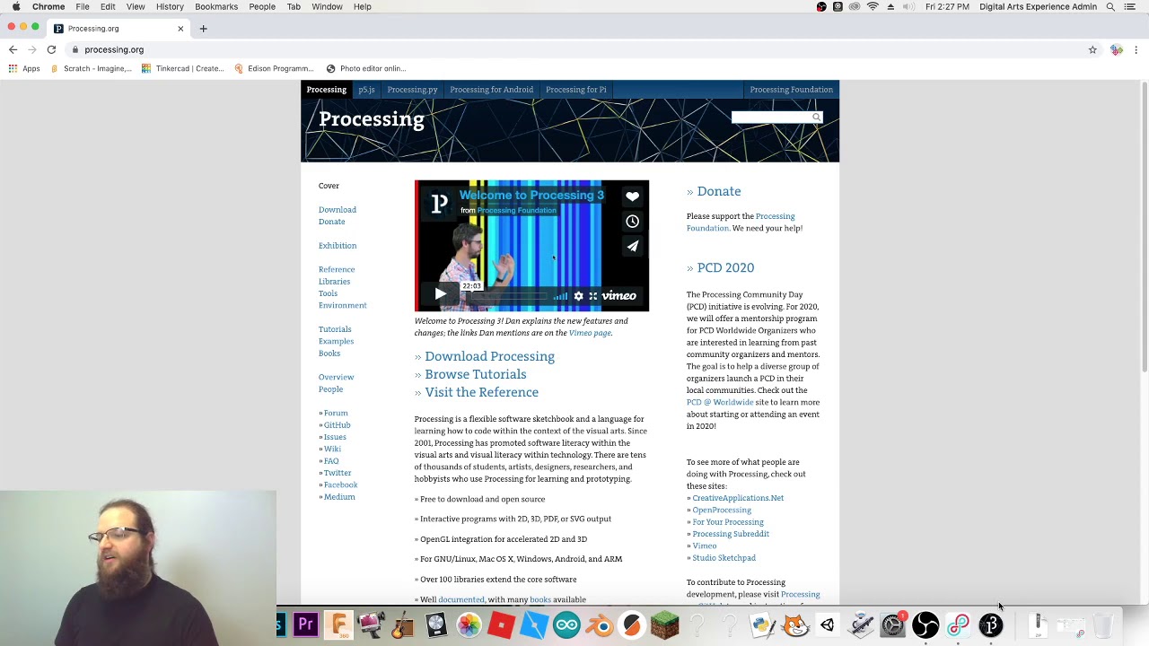This screenshot has width=1149, height=646.
Task: Open Apps bookmark shortcut
Action: pos(24,68)
